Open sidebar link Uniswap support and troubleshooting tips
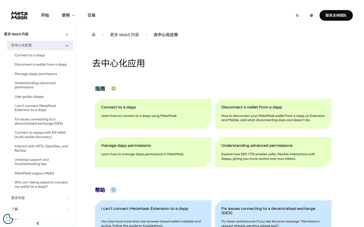This screenshot has width=364, height=227. tap(32, 162)
